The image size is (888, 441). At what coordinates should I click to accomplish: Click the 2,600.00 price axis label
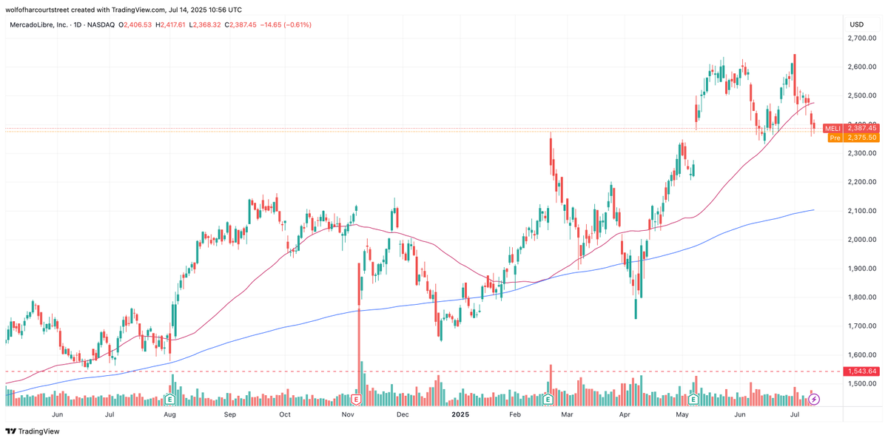pos(862,67)
